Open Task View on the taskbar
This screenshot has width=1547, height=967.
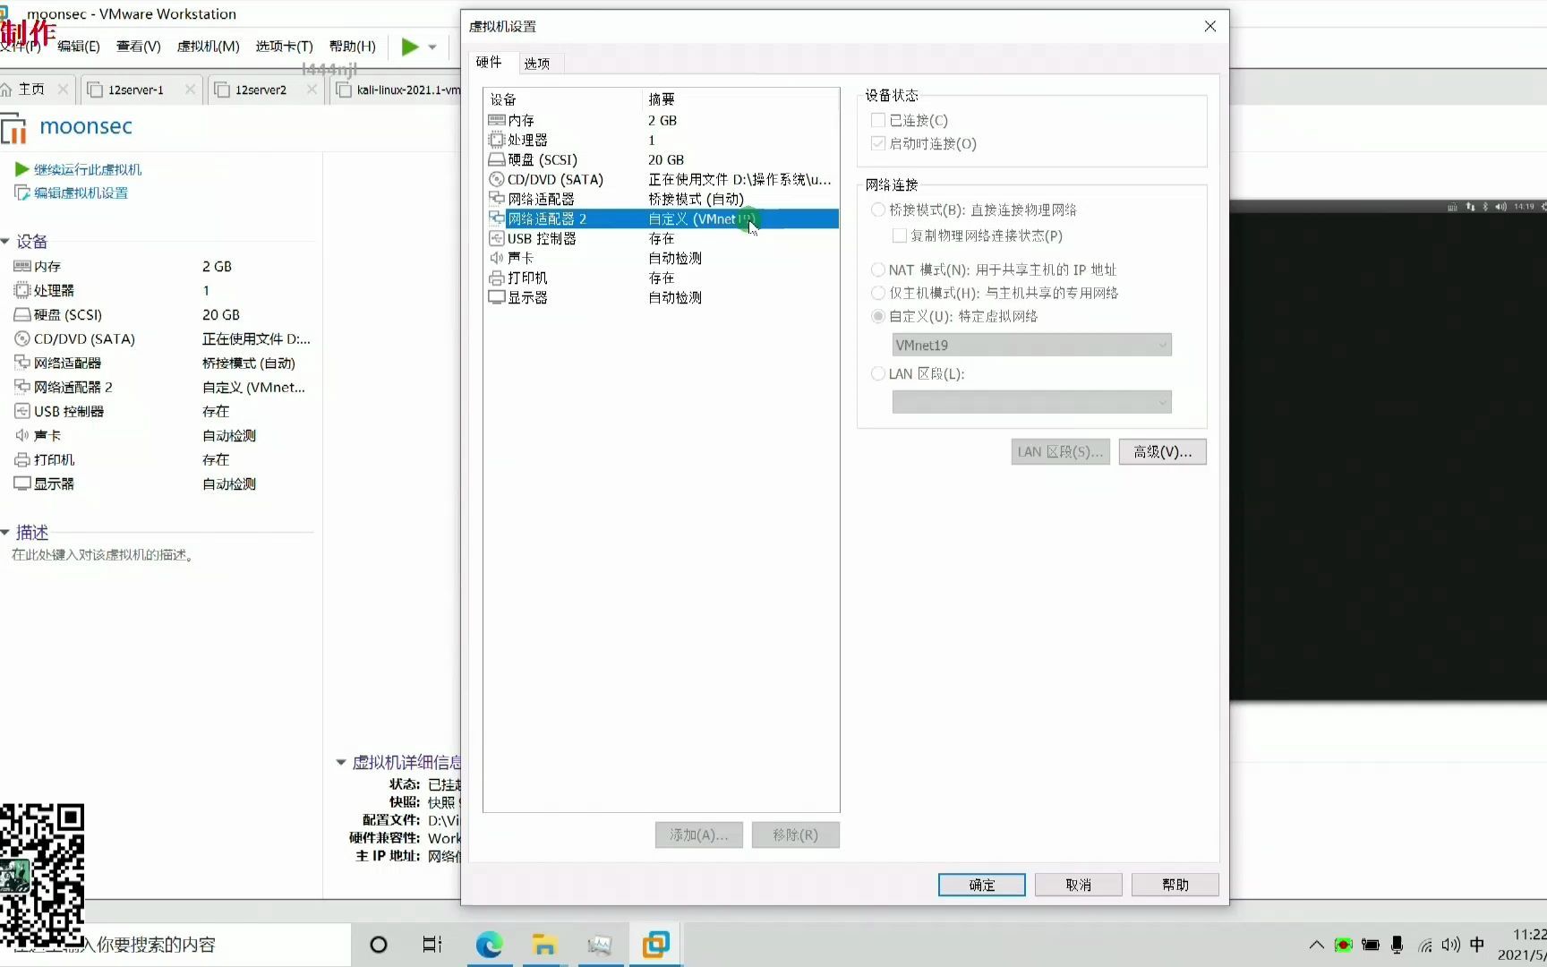point(432,945)
